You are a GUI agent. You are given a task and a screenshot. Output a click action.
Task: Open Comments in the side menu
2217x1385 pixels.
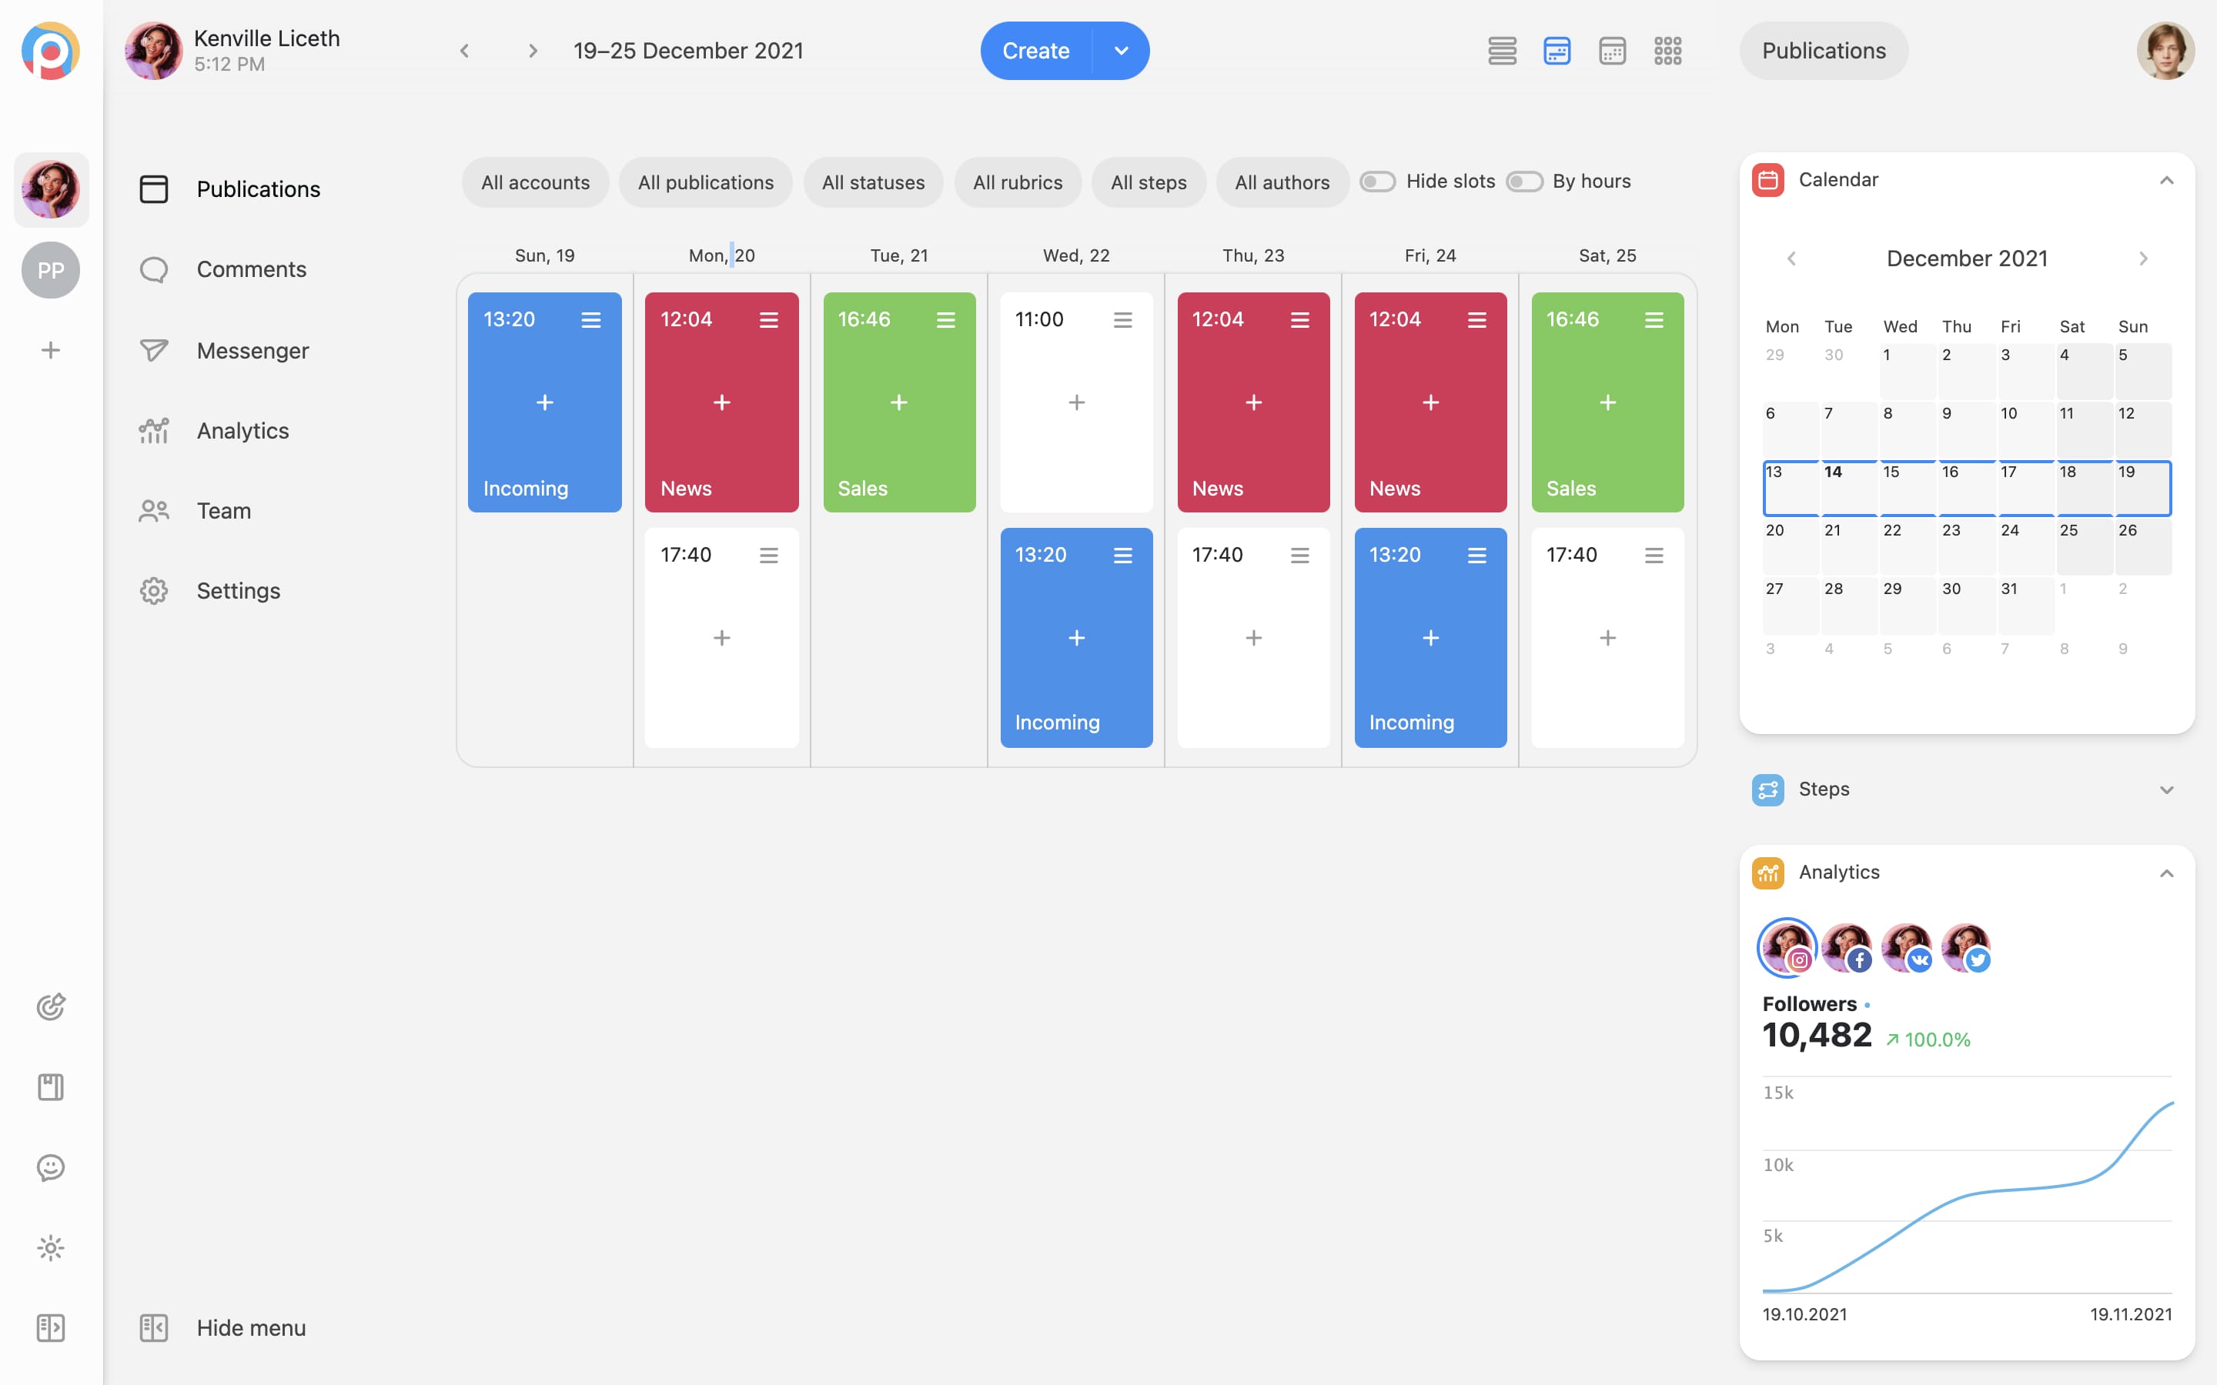click(x=222, y=269)
